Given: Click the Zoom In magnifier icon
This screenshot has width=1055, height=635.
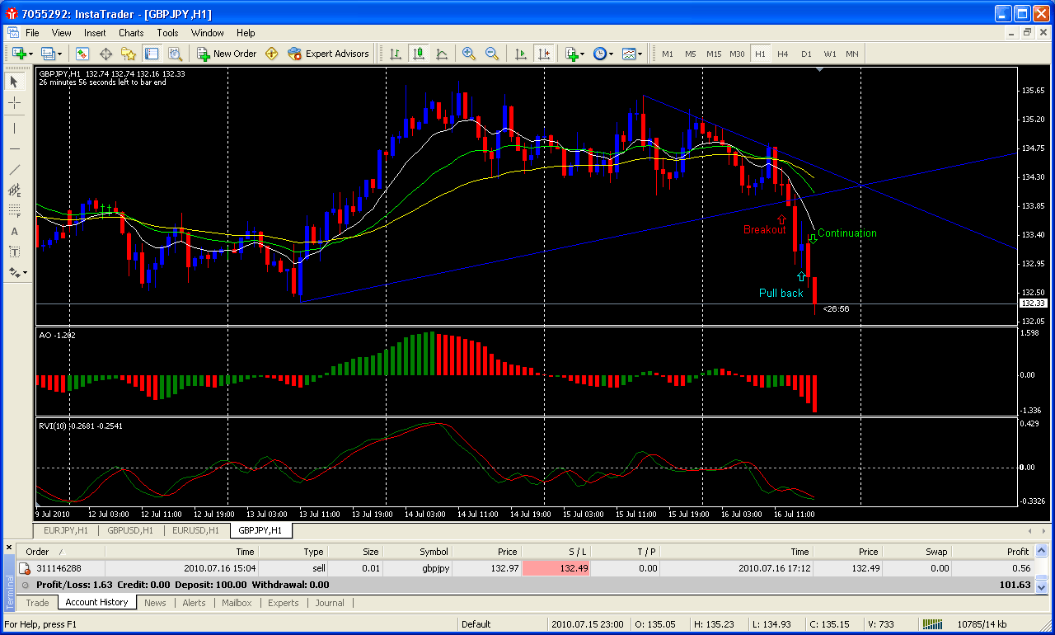Looking at the screenshot, I should (469, 54).
